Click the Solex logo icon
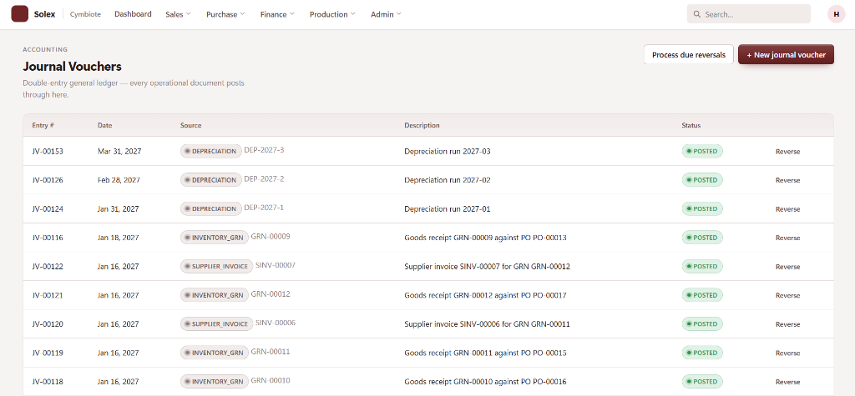 (x=20, y=13)
